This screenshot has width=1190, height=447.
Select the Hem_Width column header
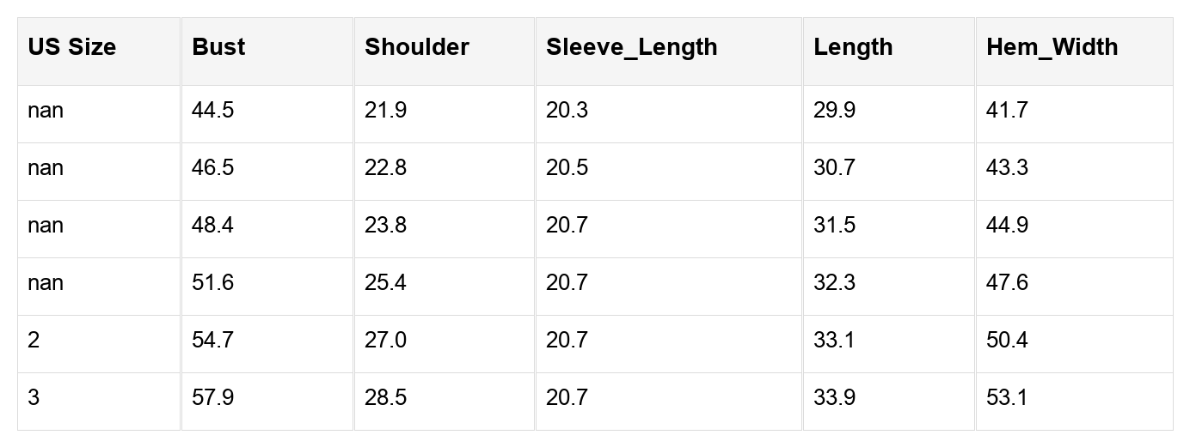tap(1052, 47)
